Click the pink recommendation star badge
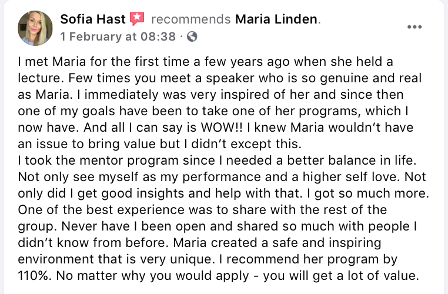 coord(137,19)
